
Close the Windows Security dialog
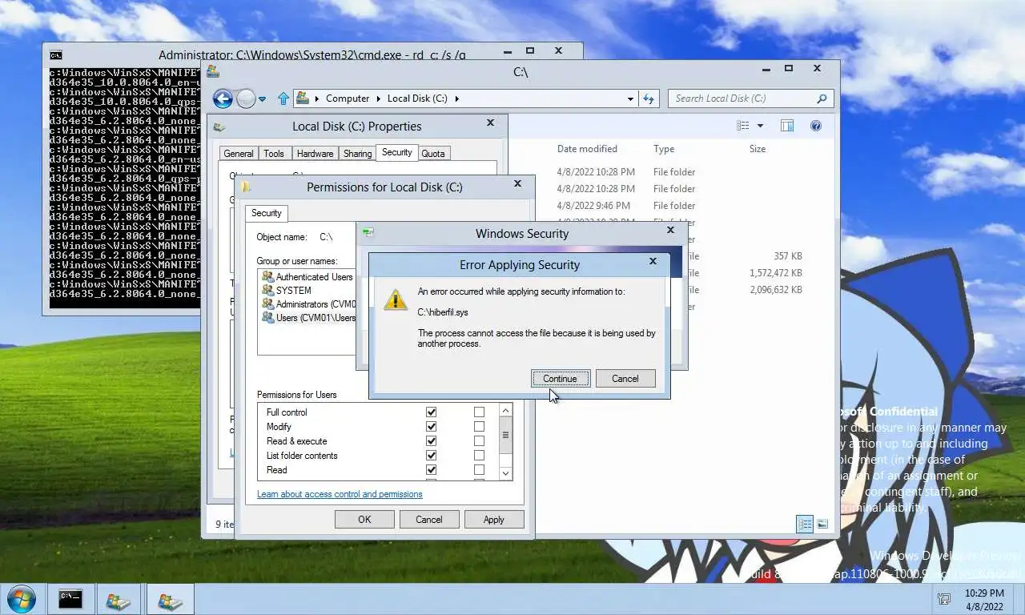(x=670, y=230)
